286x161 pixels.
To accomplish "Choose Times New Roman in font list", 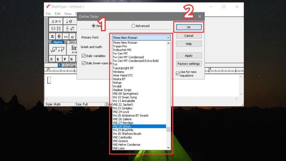I will (139, 42).
